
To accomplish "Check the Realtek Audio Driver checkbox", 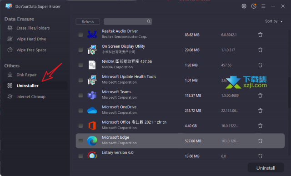I will point(80,35).
